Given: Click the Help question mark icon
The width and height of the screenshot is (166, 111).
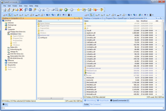Looking at the screenshot, I should point(101,10).
